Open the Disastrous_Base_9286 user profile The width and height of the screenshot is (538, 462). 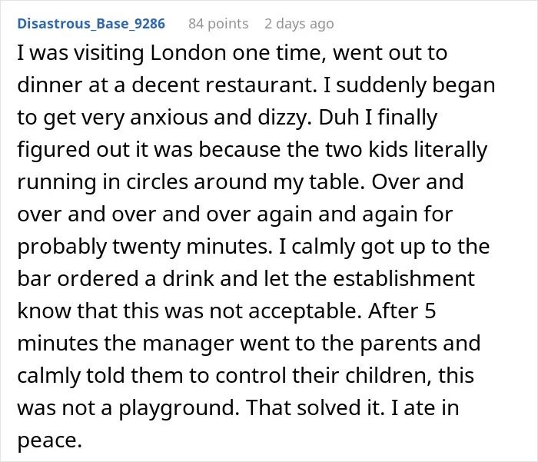tap(91, 24)
